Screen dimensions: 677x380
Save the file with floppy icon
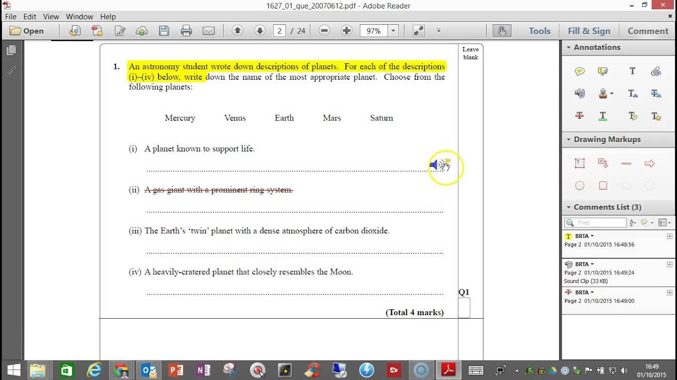[x=164, y=31]
